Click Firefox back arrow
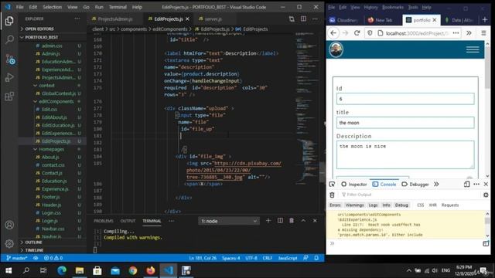The image size is (495, 278). pyautogui.click(x=333, y=32)
